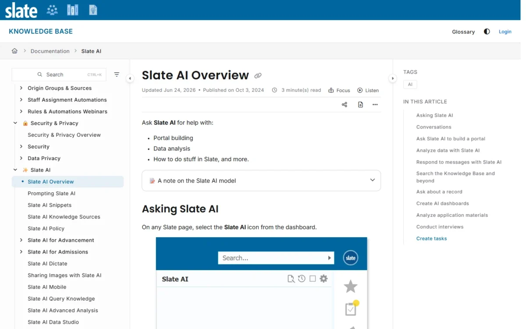Open Slate AI Advanced Analysis
Screen dimensions: 526x329
tap(63, 311)
